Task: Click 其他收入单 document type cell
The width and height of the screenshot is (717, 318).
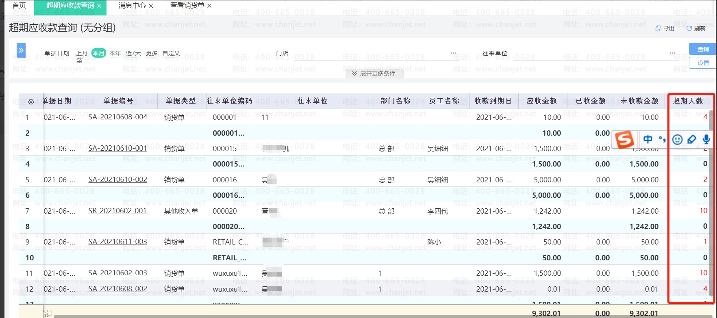Action: coord(181,211)
